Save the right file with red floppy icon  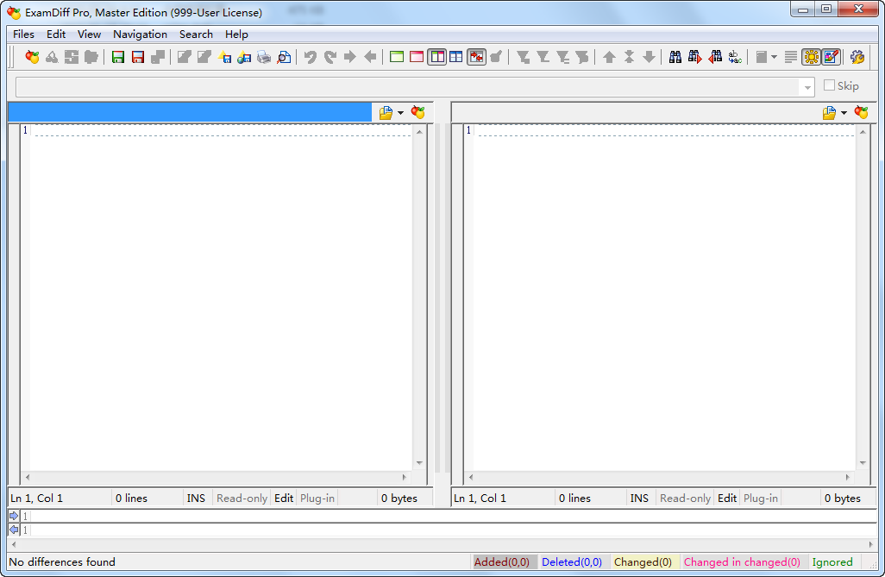(x=138, y=57)
